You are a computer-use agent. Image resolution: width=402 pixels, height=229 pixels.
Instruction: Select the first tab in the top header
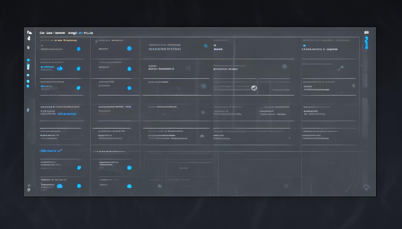pyautogui.click(x=42, y=33)
